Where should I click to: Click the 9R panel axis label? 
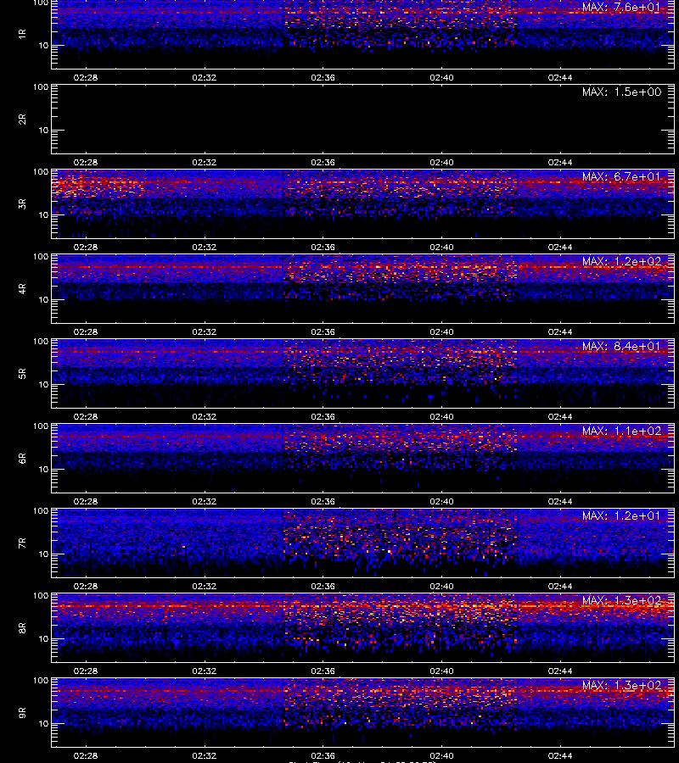[x=22, y=712]
